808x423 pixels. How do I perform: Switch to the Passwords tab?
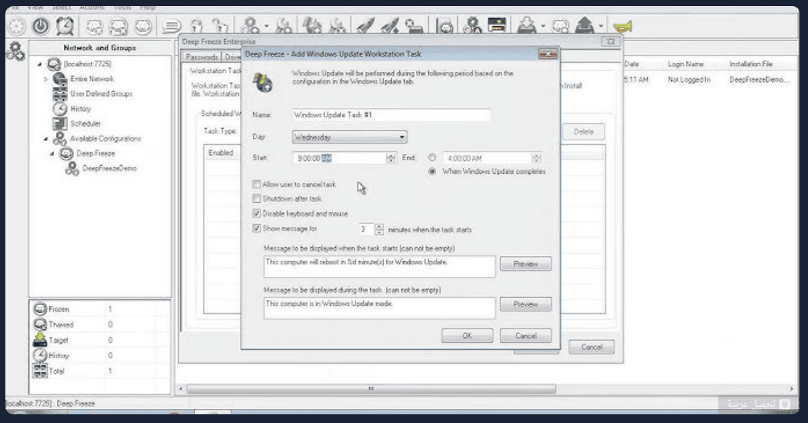tap(201, 57)
